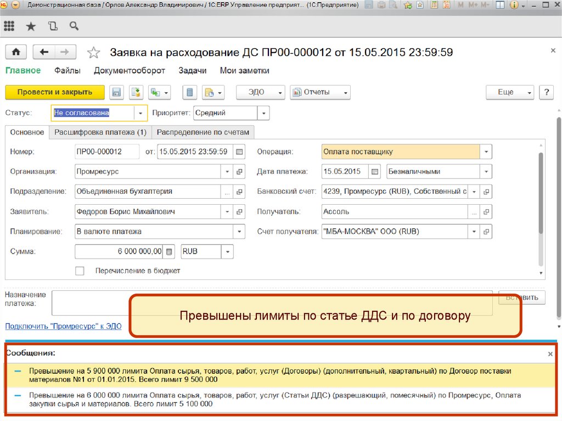Open the print forms dropdown icon
The height and width of the screenshot is (421, 562).
213,92
